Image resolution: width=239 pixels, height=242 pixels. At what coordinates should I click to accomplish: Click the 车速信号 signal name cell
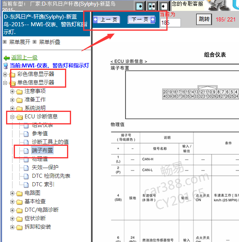149,198
